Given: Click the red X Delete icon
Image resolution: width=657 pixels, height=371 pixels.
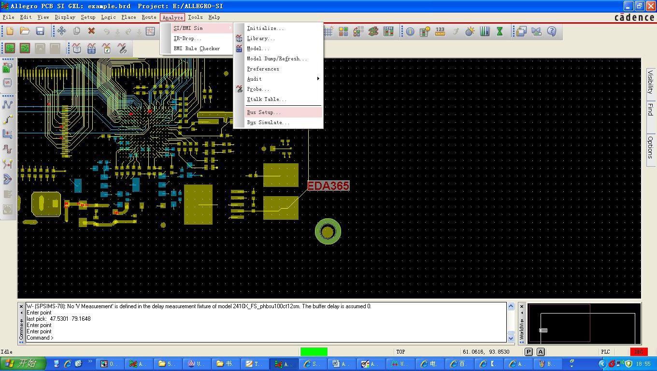Looking at the screenshot, I should coord(91,31).
